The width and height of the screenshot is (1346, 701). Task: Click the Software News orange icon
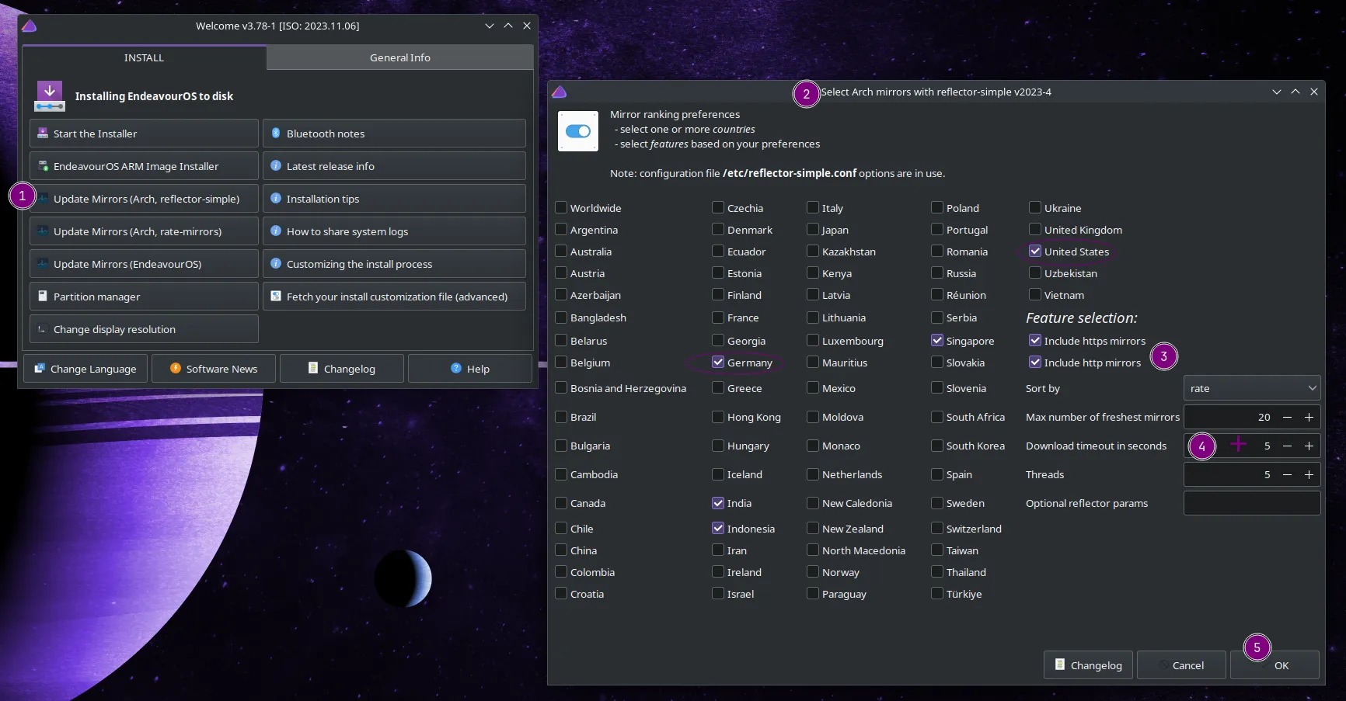pyautogui.click(x=176, y=368)
